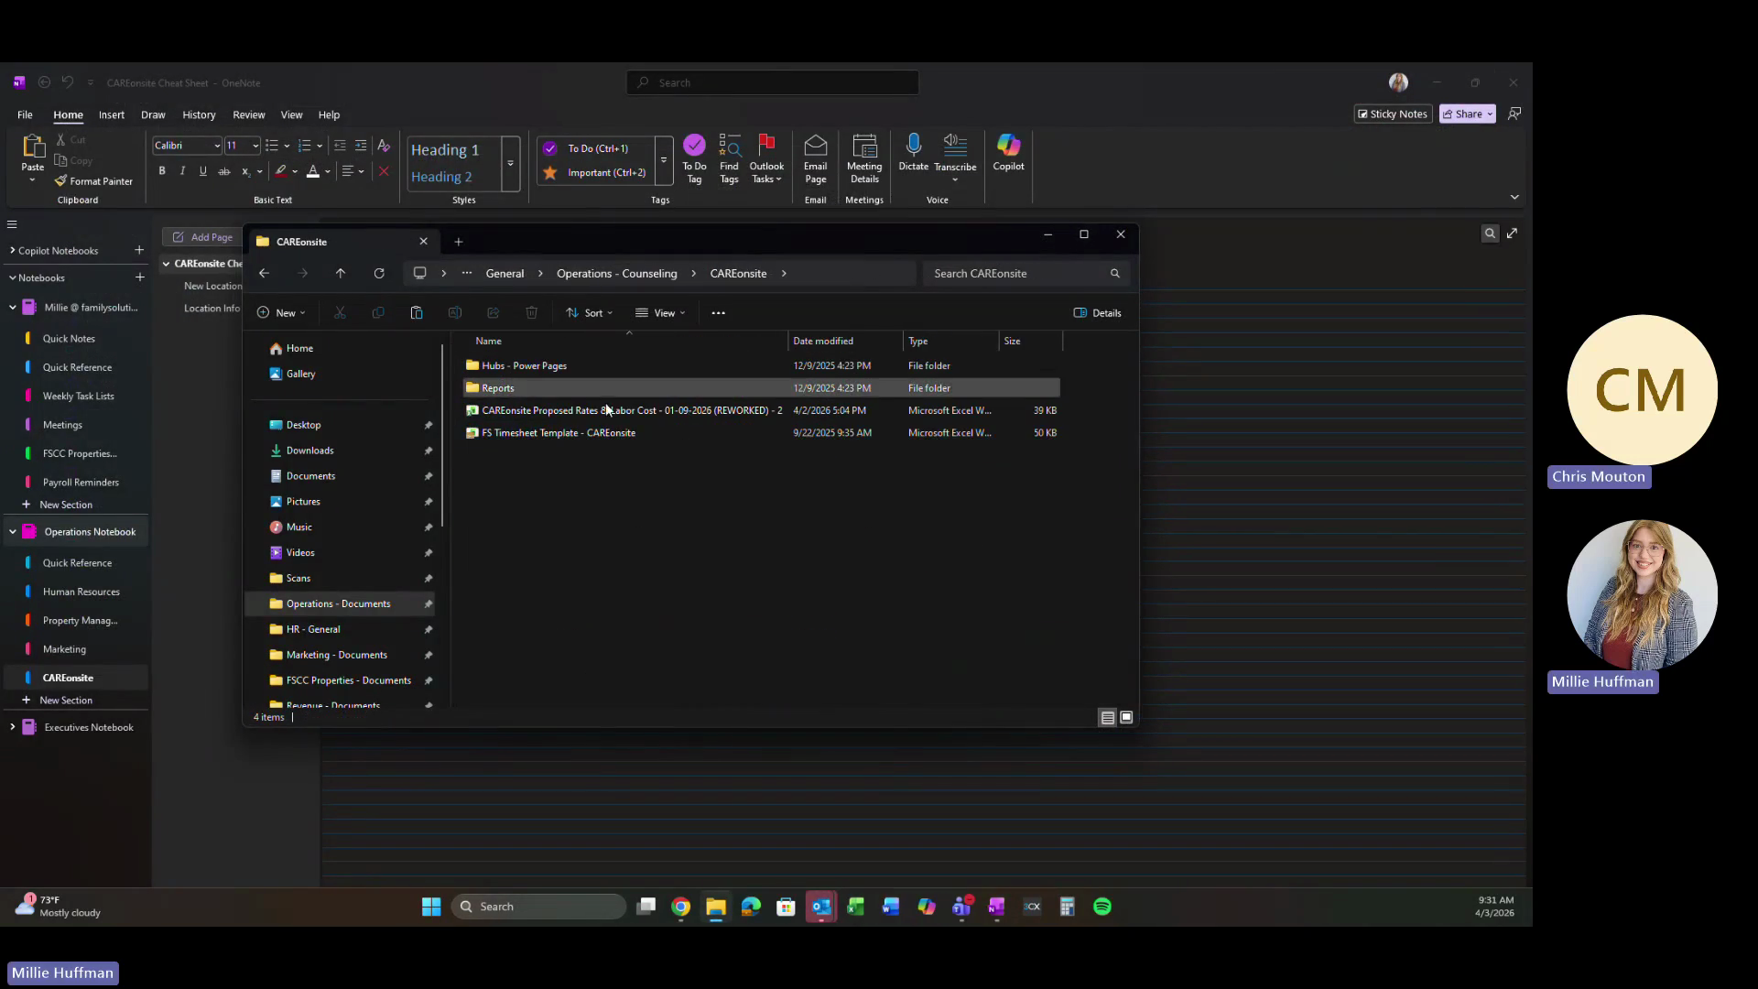Expand the Tags gallery dropdown

tap(664, 160)
